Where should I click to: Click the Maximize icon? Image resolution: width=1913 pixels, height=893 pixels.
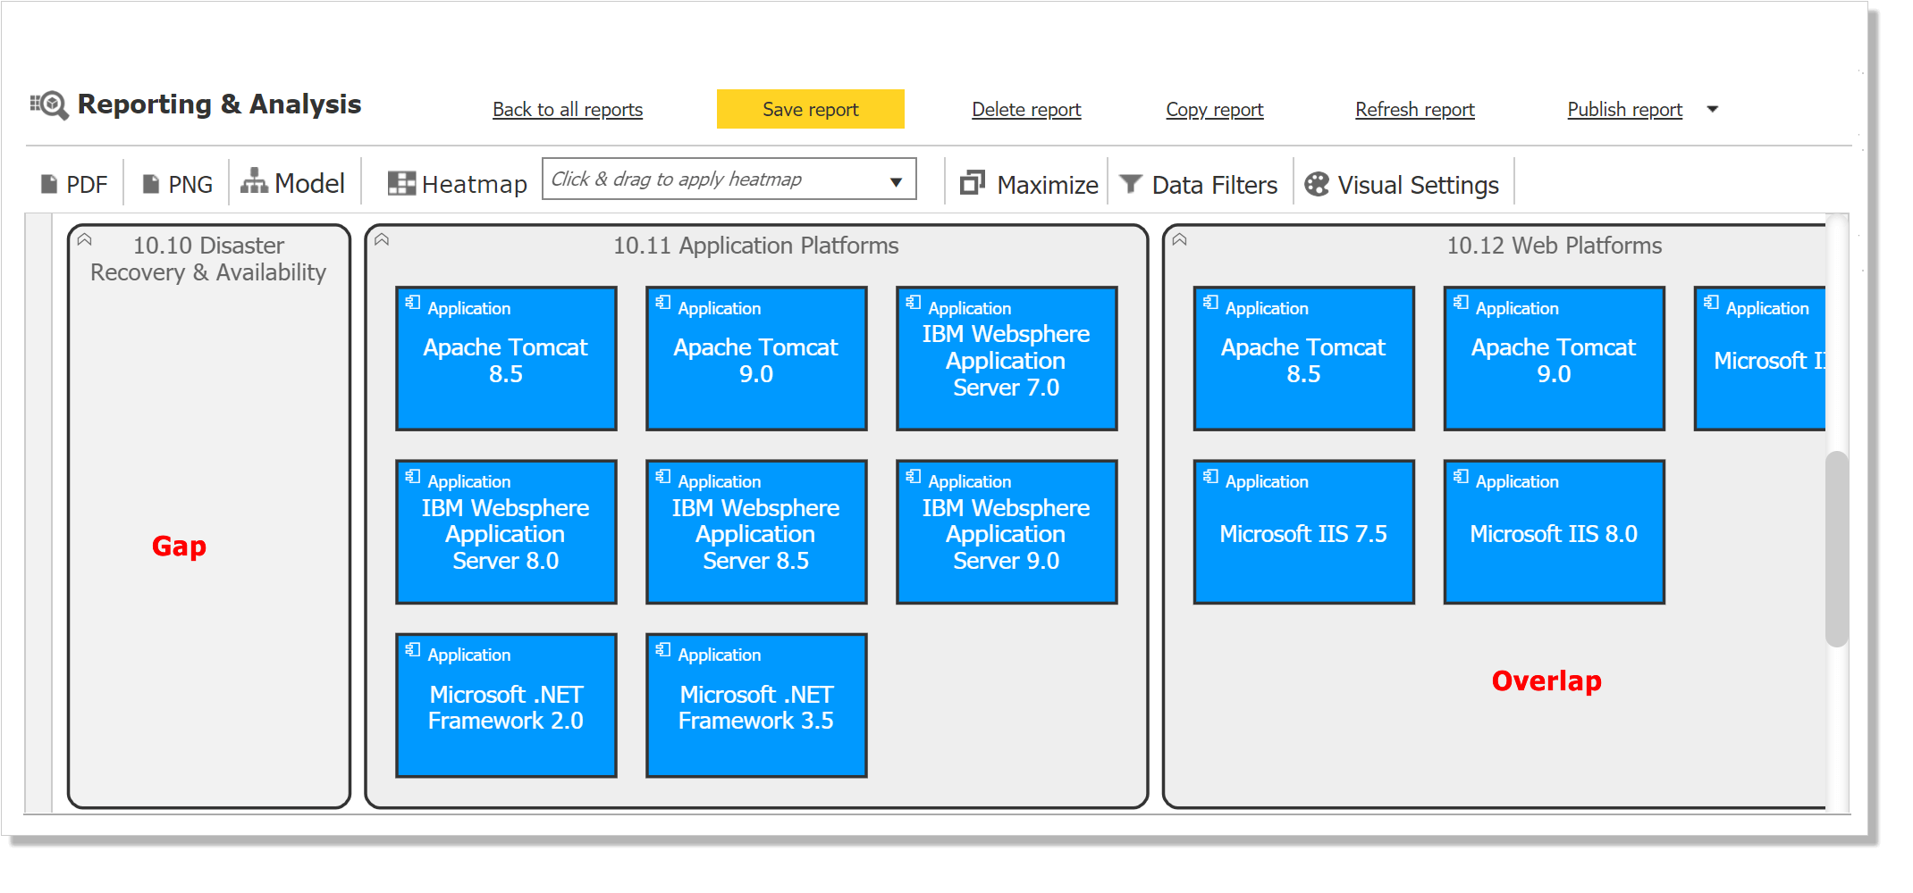coord(973,183)
